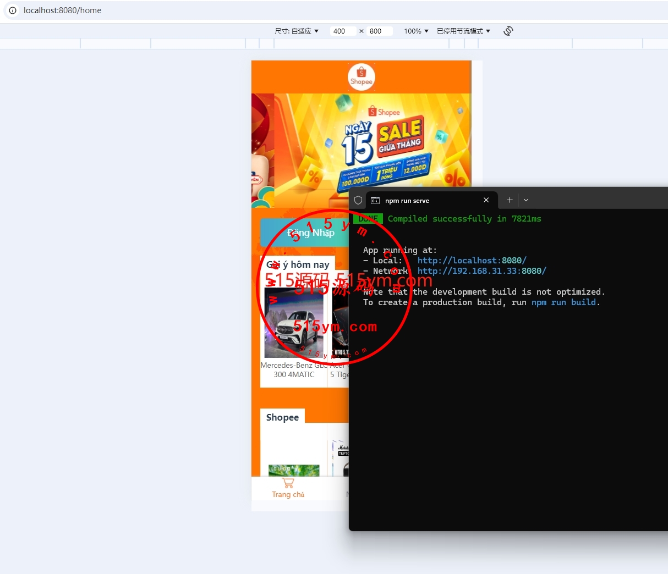Viewport: 668px width, 574px height.
Task: Click the site information icon in address bar
Action: (x=13, y=10)
